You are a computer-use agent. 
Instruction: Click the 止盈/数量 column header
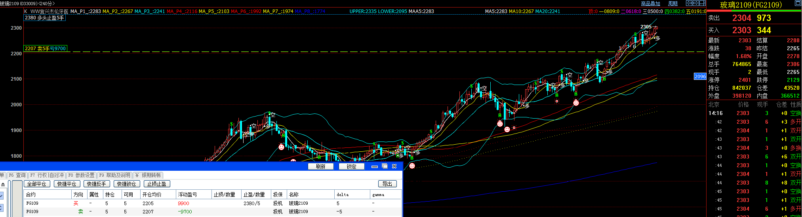point(256,194)
